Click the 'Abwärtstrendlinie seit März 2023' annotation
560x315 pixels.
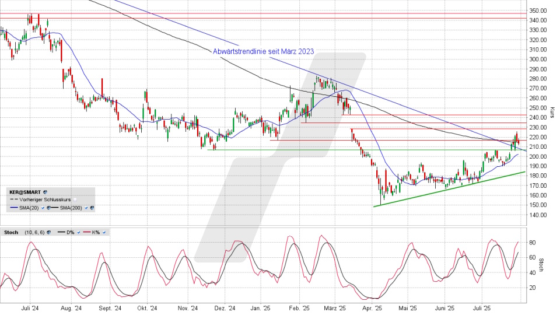coord(263,51)
